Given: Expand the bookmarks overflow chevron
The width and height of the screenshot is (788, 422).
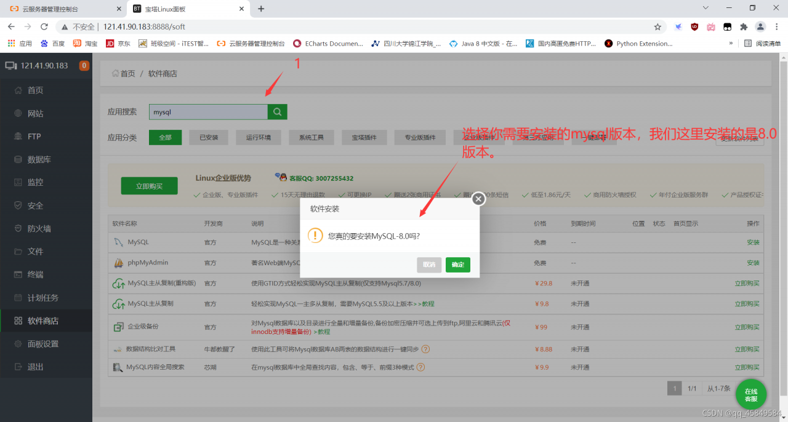Looking at the screenshot, I should (731, 44).
